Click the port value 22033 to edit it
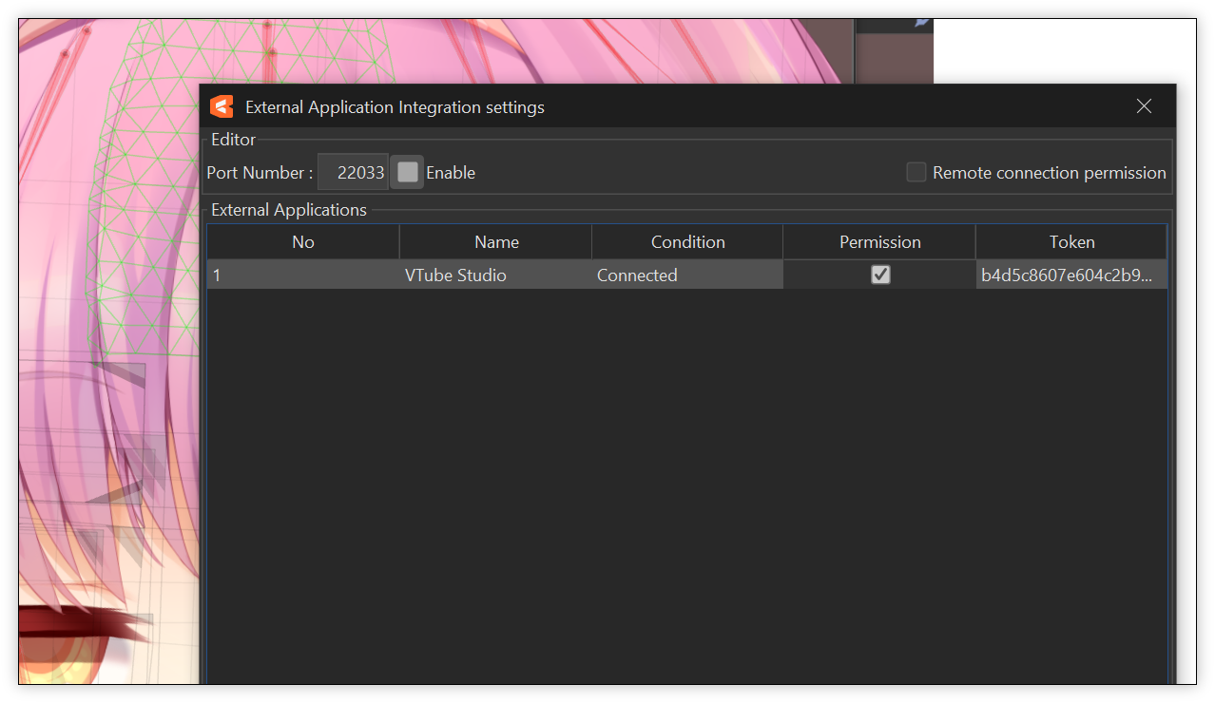 click(x=353, y=172)
